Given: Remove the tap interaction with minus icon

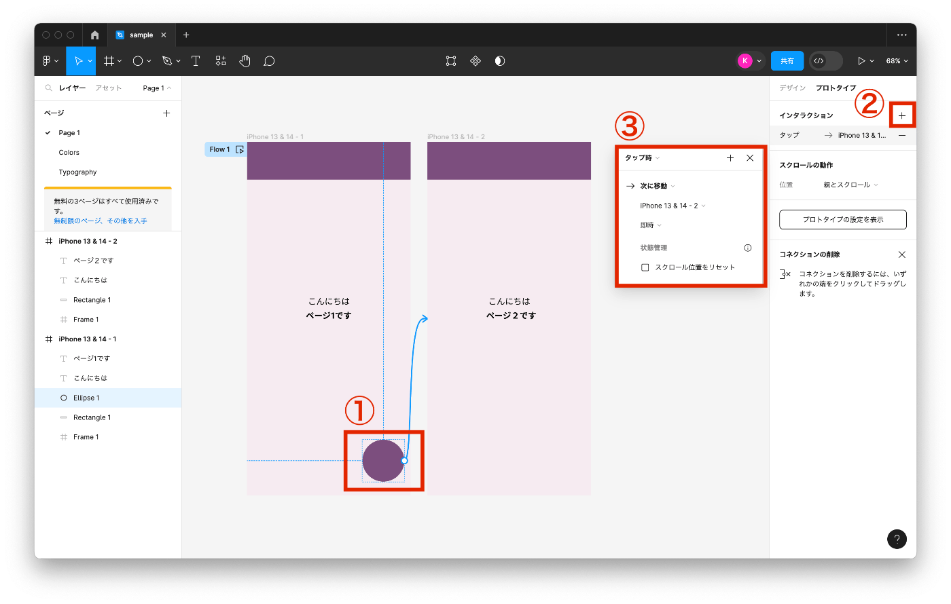Looking at the screenshot, I should click(902, 136).
